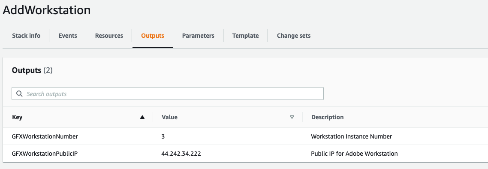The width and height of the screenshot is (488, 169).
Task: Click the Value column header
Action: (169, 118)
